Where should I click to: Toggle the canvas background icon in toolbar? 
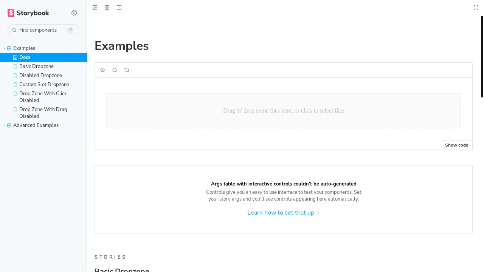[x=95, y=8]
